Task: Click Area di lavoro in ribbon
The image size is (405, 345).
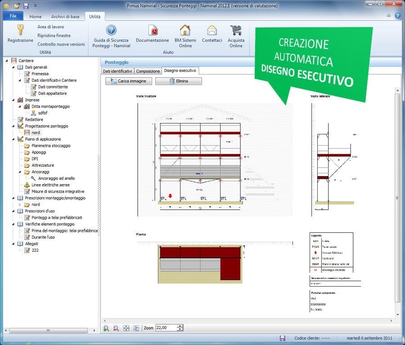Action: click(x=50, y=27)
